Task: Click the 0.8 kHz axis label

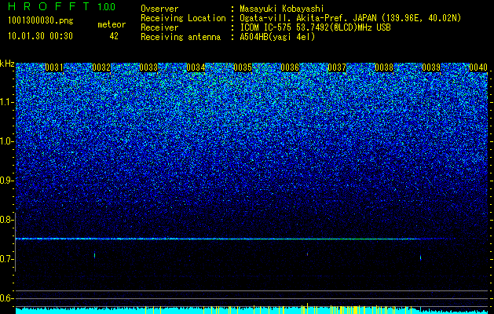Action: pyautogui.click(x=7, y=220)
